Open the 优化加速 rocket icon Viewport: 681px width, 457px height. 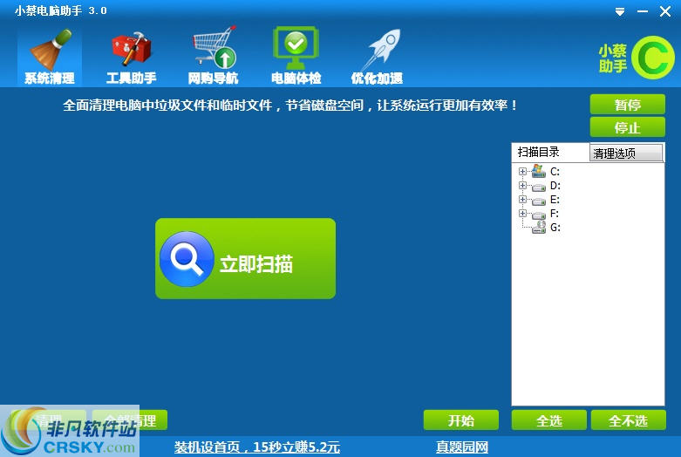(x=383, y=50)
